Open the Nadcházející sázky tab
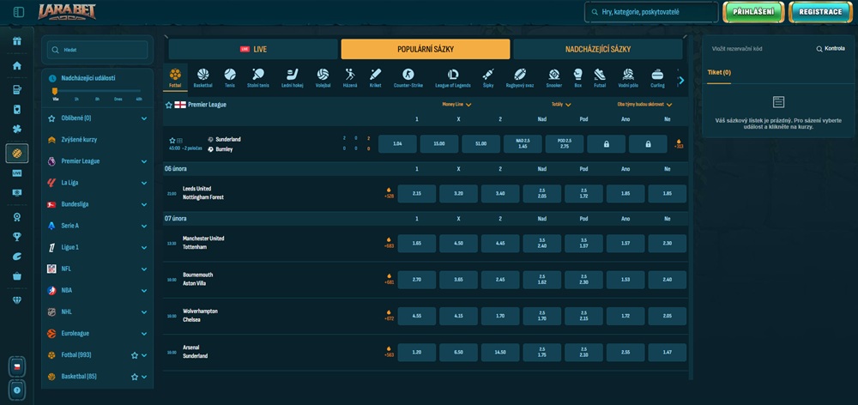Viewport: 858px width, 405px height. click(597, 50)
